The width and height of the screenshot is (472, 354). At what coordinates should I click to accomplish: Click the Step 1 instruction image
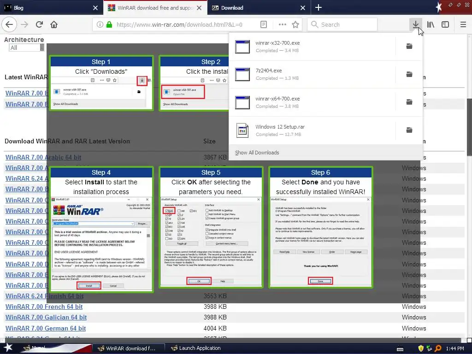[101, 83]
